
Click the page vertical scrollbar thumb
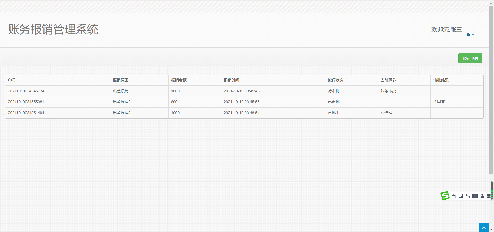coord(491,90)
